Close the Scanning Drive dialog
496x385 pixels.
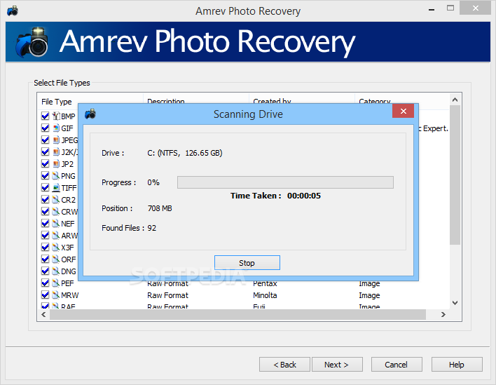click(403, 111)
